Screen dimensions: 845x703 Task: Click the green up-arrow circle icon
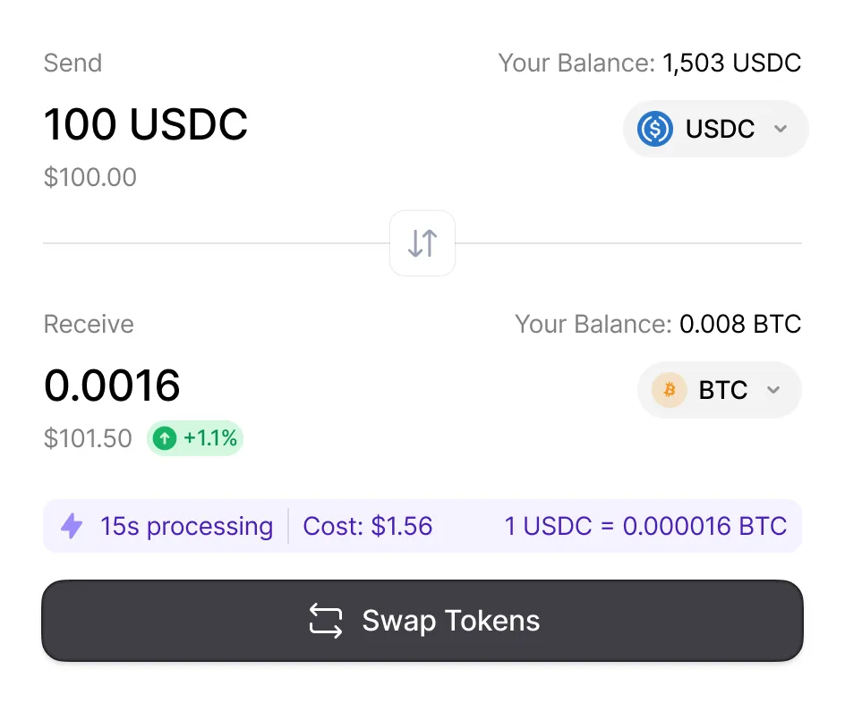pyautogui.click(x=164, y=438)
